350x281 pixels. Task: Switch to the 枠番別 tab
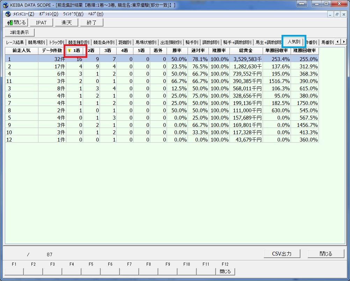[311, 42]
